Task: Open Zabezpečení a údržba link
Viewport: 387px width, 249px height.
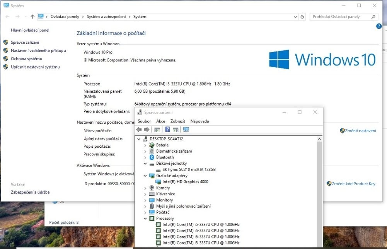Action: pyautogui.click(x=30, y=192)
